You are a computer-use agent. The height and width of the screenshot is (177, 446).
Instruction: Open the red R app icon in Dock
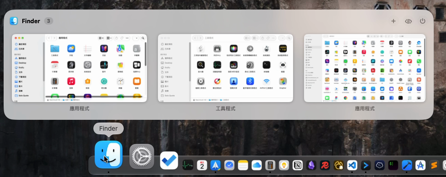click(325, 165)
